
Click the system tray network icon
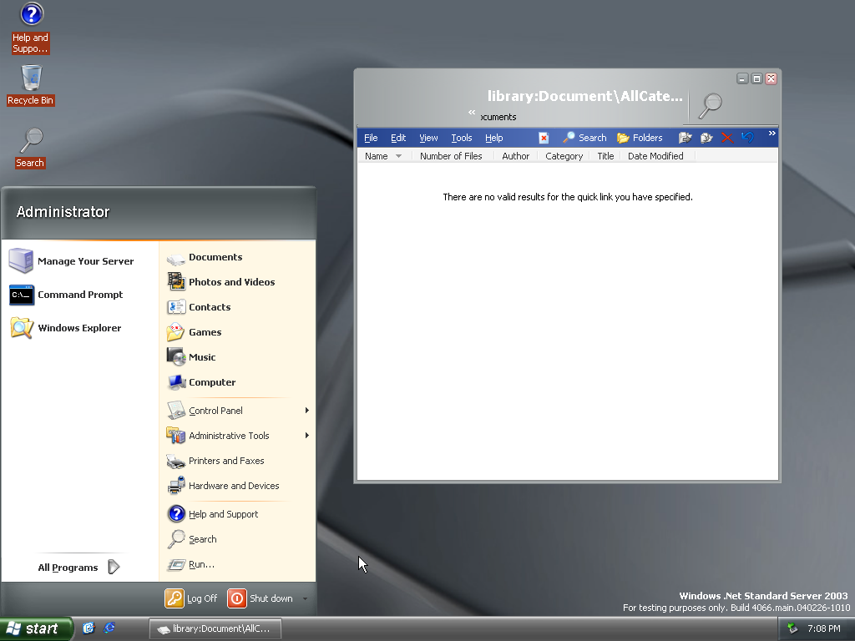tap(792, 628)
